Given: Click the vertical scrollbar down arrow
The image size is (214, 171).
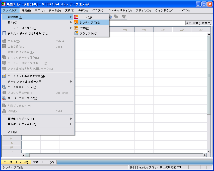Looking at the screenshot, I should coord(208,151).
